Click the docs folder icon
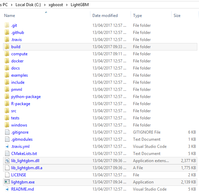Screen dimensions: 199x196 [7, 68]
